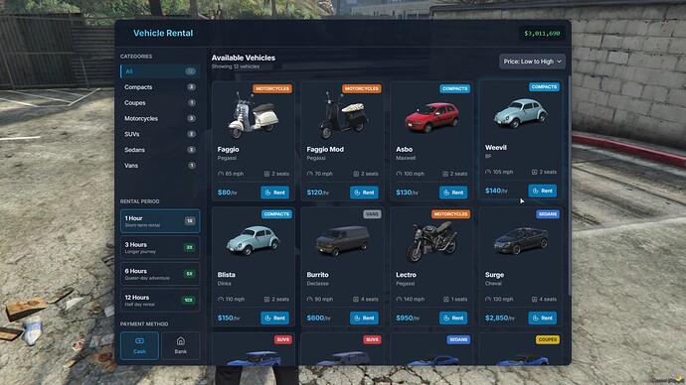
Task: Click the $2,850/hr price on Surge
Action: [500, 319]
